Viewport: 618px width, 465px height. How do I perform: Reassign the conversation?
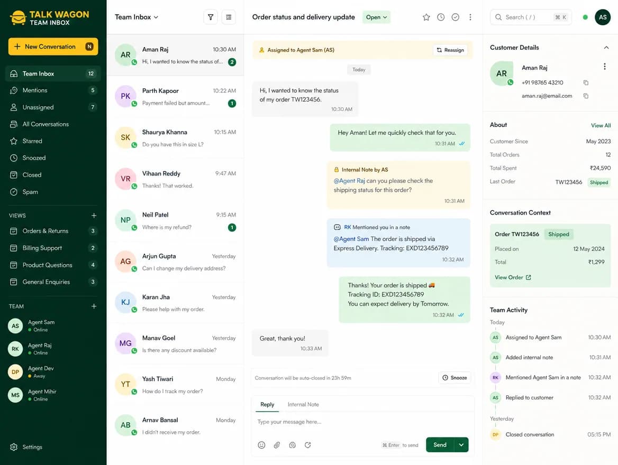click(x=450, y=50)
